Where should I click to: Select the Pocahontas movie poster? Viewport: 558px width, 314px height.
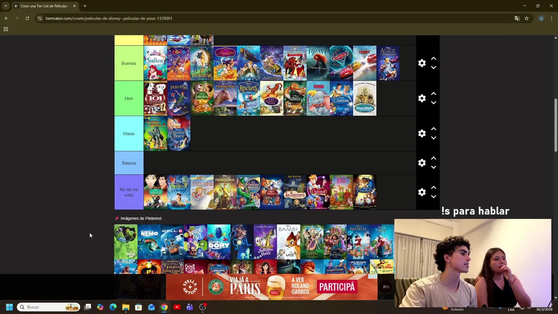202,63
